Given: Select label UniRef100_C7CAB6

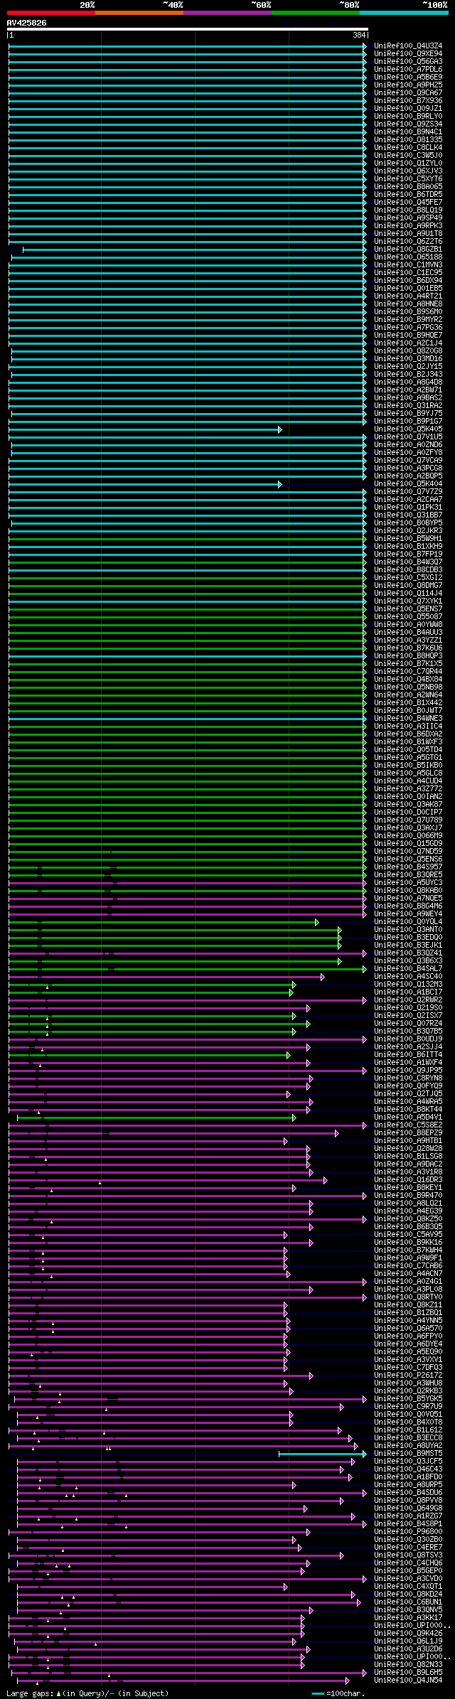Looking at the screenshot, I should 408,1265.
